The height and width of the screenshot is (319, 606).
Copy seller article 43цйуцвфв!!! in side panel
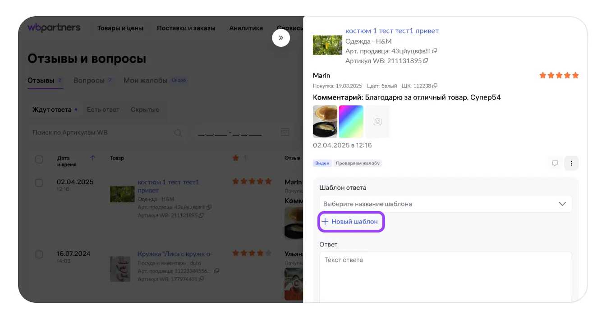tap(435, 51)
